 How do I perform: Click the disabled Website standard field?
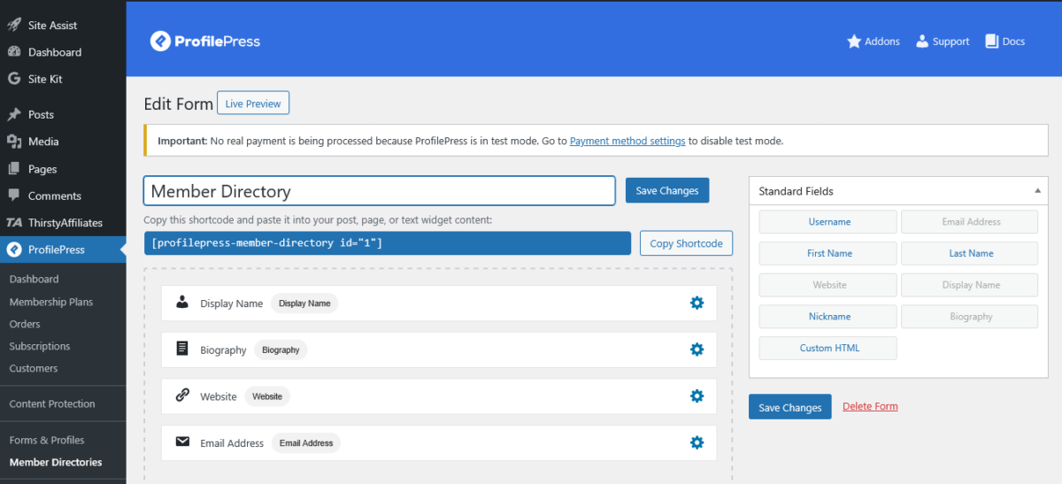(828, 285)
